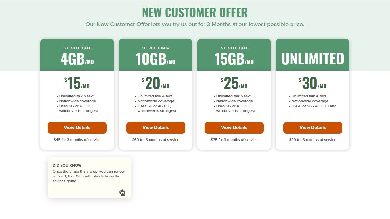Click the $30/MO price
Viewport: 390px width, 219px height.
[x=313, y=84]
